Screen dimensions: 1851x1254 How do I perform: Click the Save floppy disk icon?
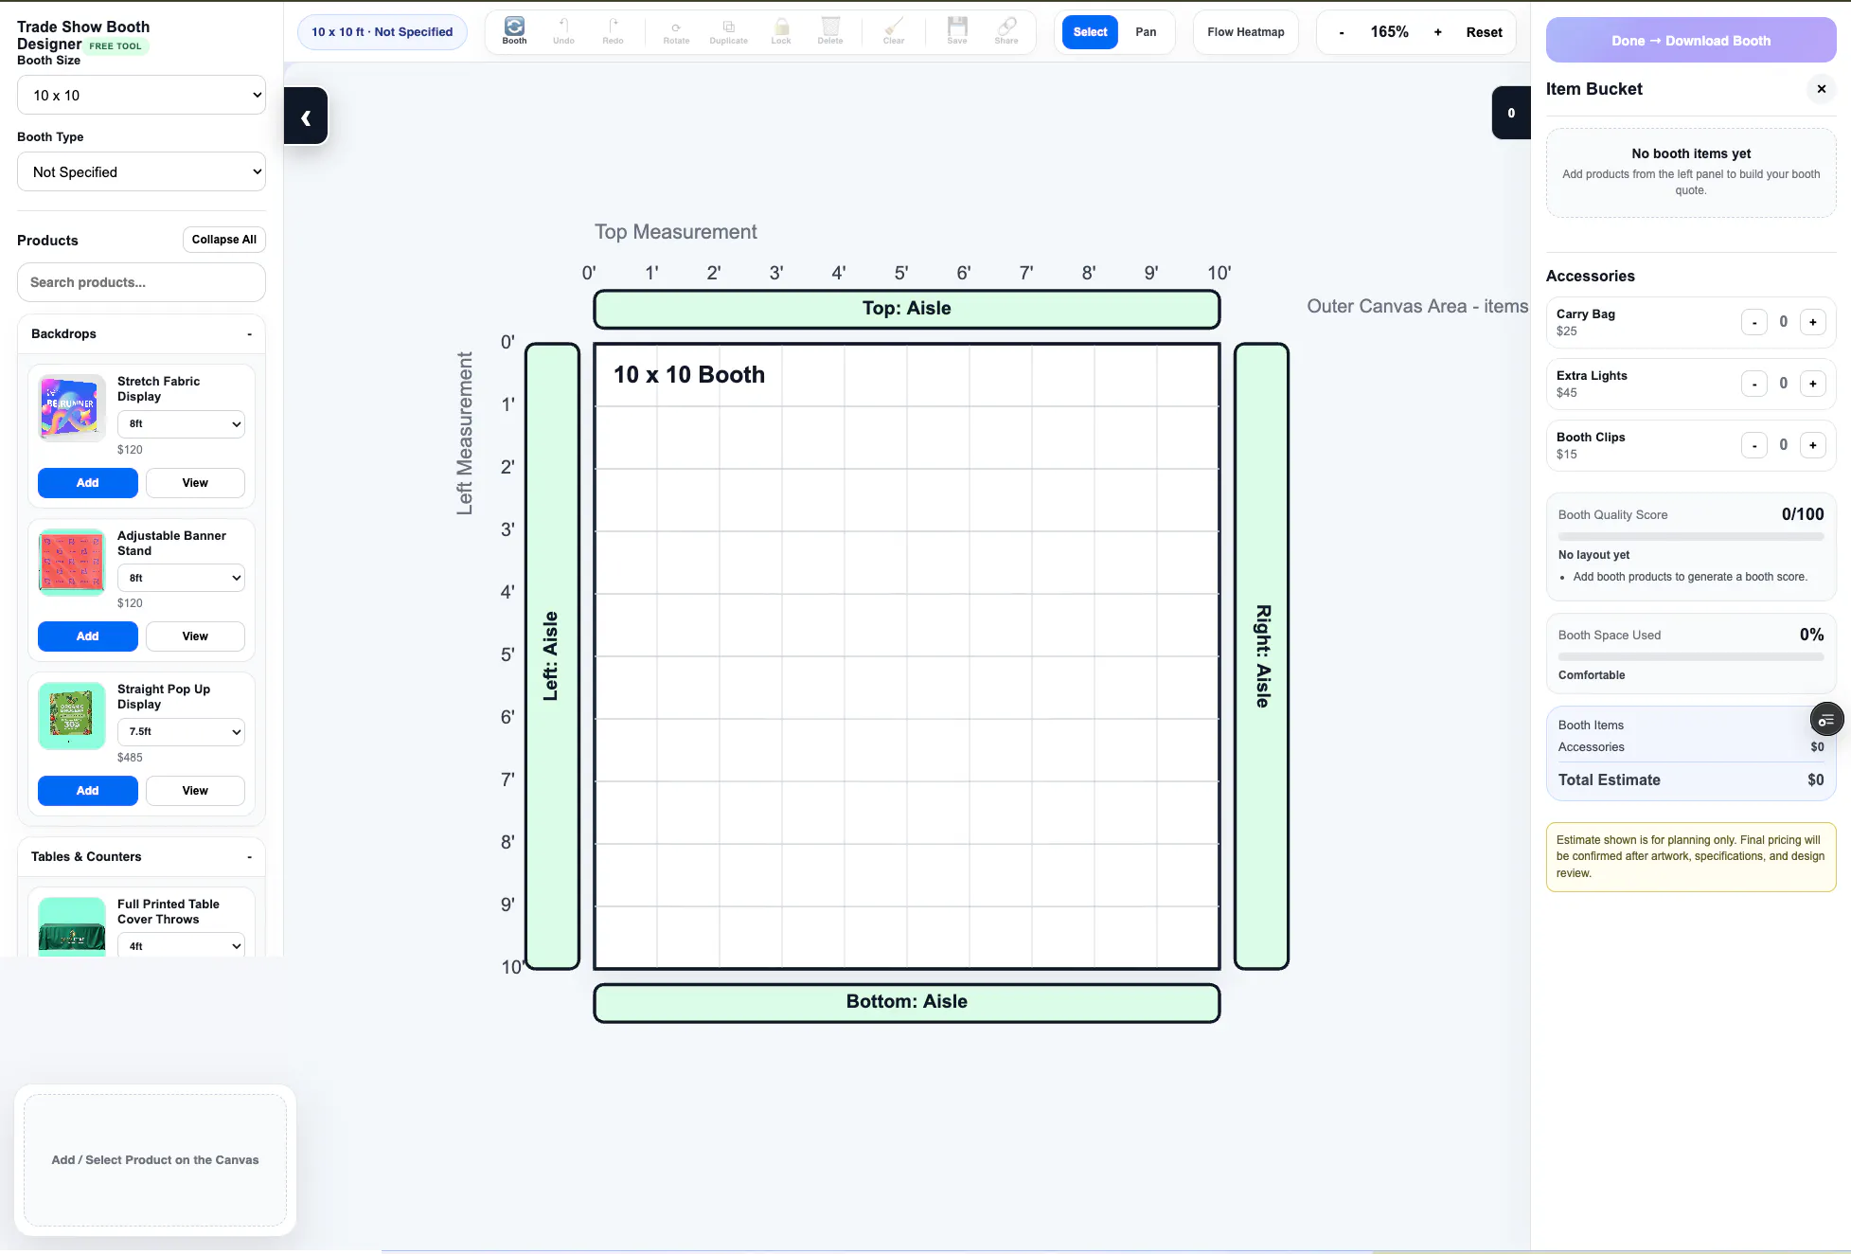point(957,31)
